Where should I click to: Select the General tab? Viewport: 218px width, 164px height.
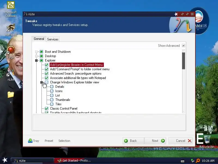click(39, 39)
